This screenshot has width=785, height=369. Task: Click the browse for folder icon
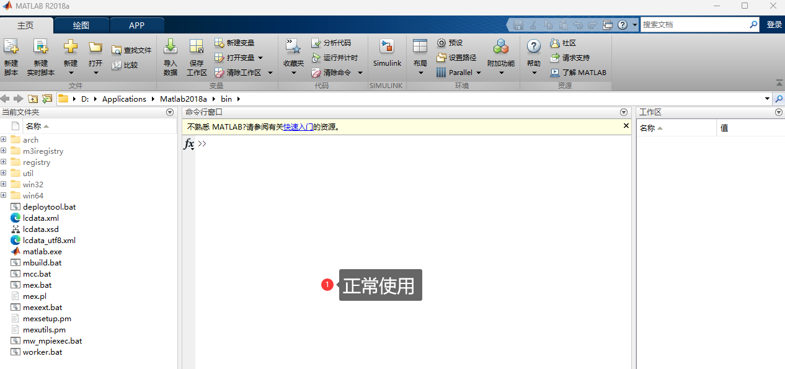pos(47,99)
